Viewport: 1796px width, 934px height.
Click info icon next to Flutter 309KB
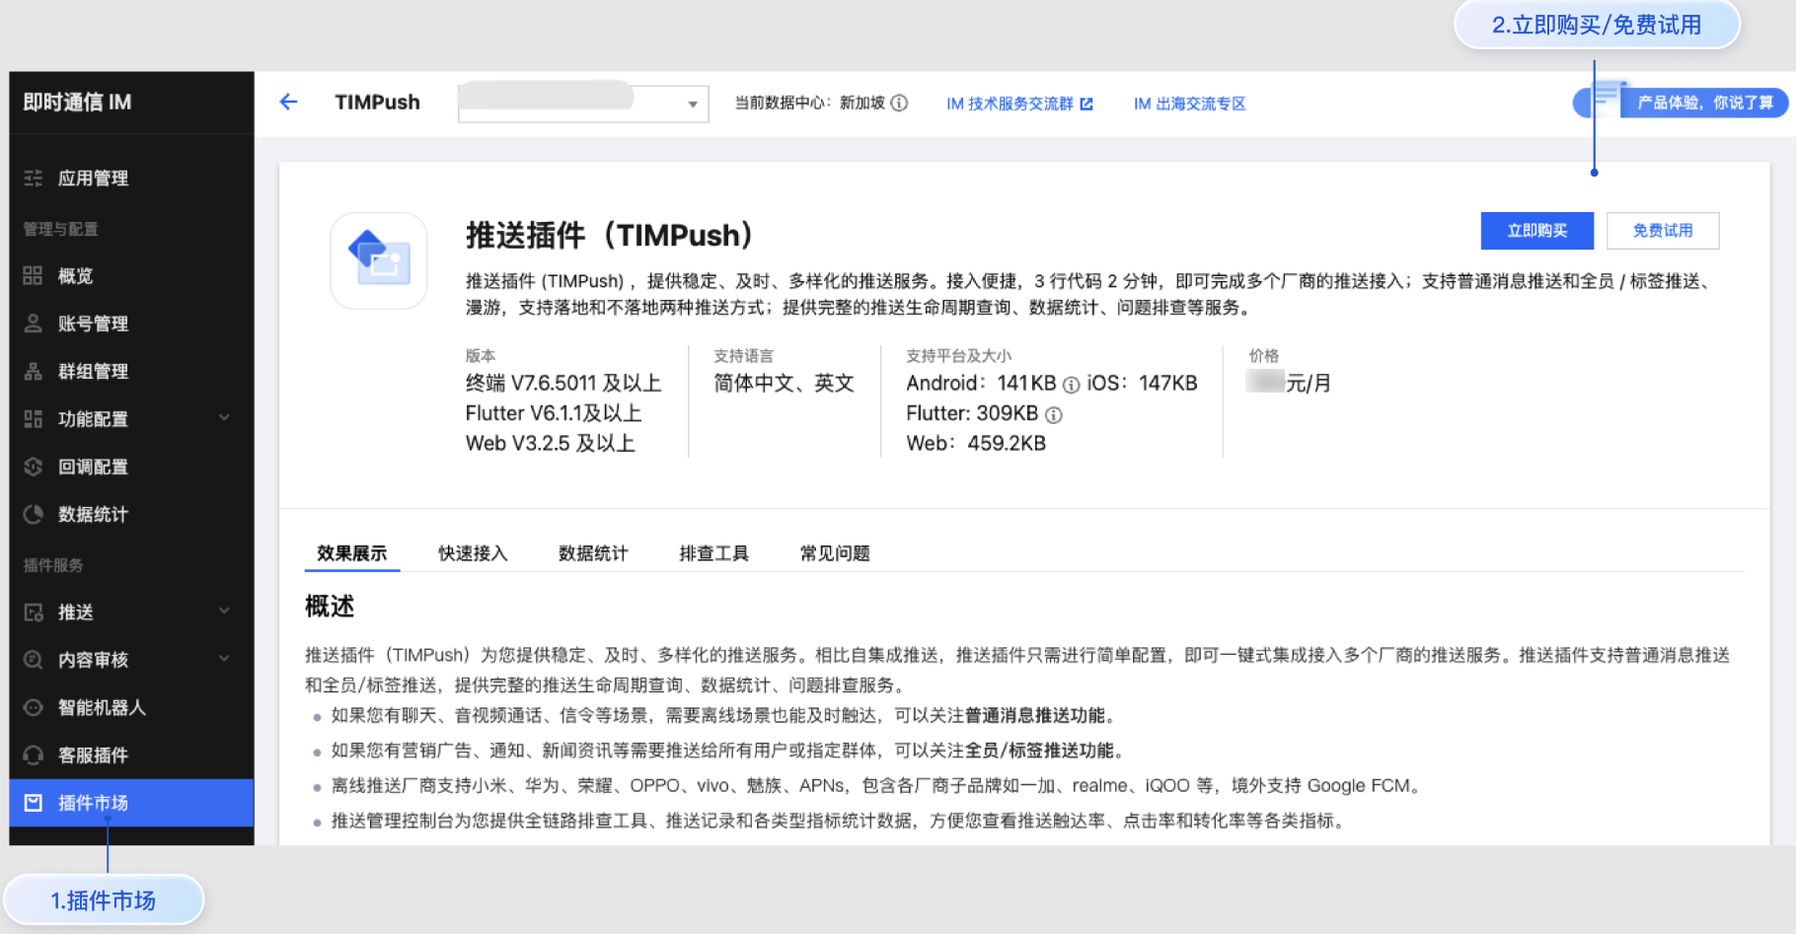coord(1054,415)
